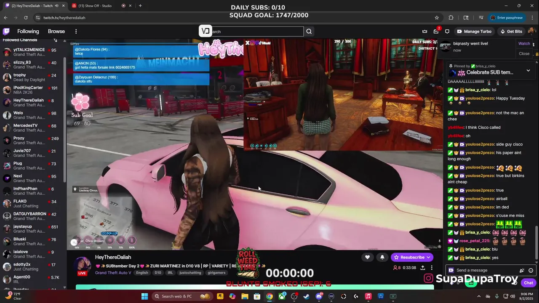Open the Rockstar Games Launcher taskbar icon
Screen dimensions: 539x303
click(220, 296)
